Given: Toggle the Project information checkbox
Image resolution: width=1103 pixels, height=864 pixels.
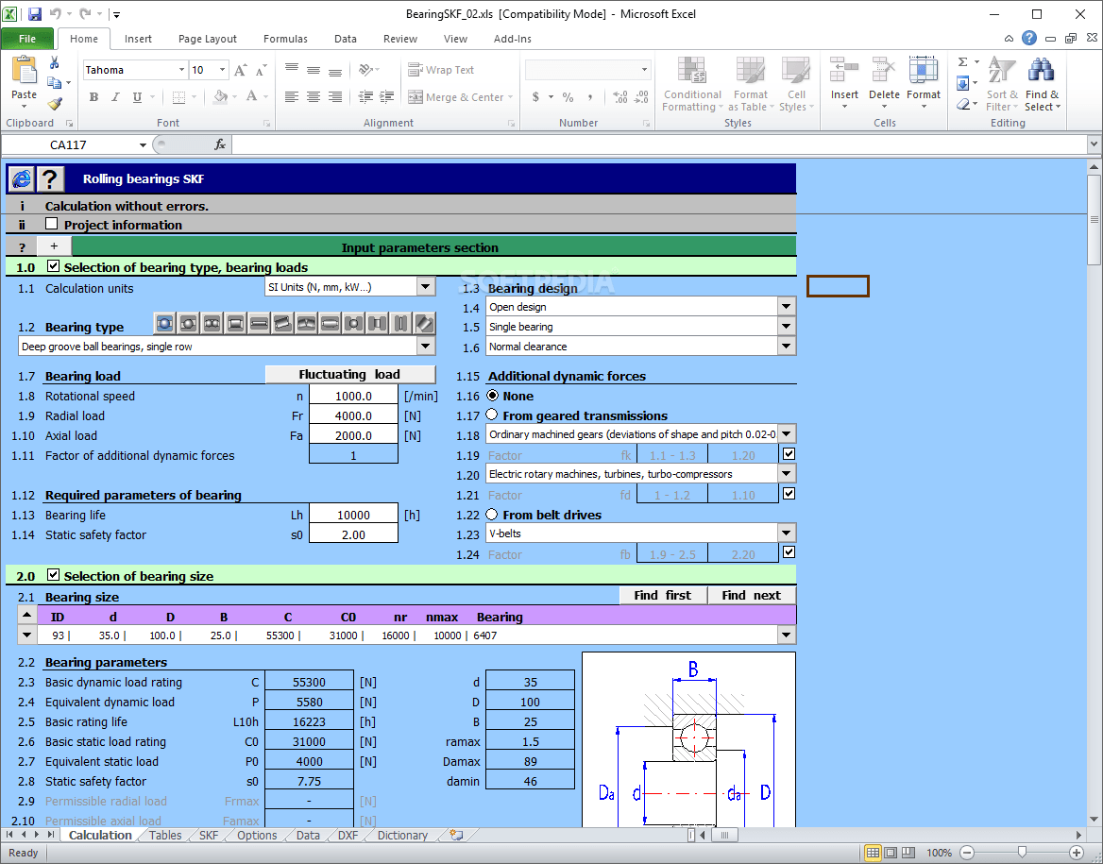Looking at the screenshot, I should [53, 225].
